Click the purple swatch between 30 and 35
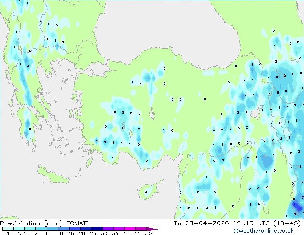This screenshot has height=235, width=304. [108, 229]
